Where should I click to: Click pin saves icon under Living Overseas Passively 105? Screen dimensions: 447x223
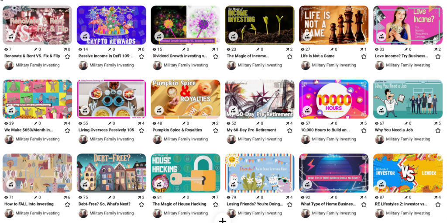[110, 123]
